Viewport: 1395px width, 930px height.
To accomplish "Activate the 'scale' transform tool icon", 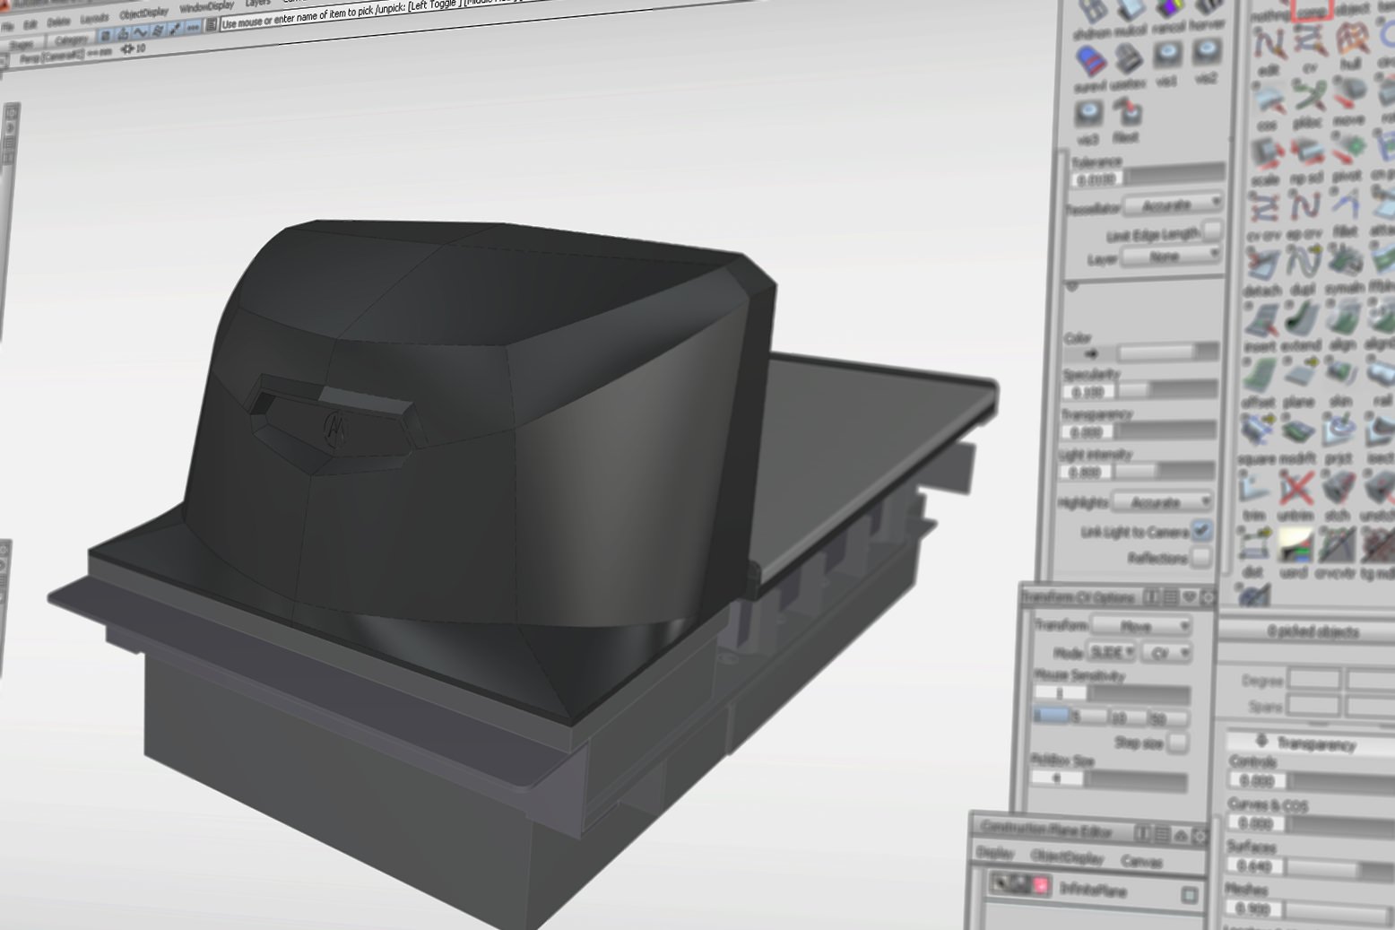I will point(1266,155).
